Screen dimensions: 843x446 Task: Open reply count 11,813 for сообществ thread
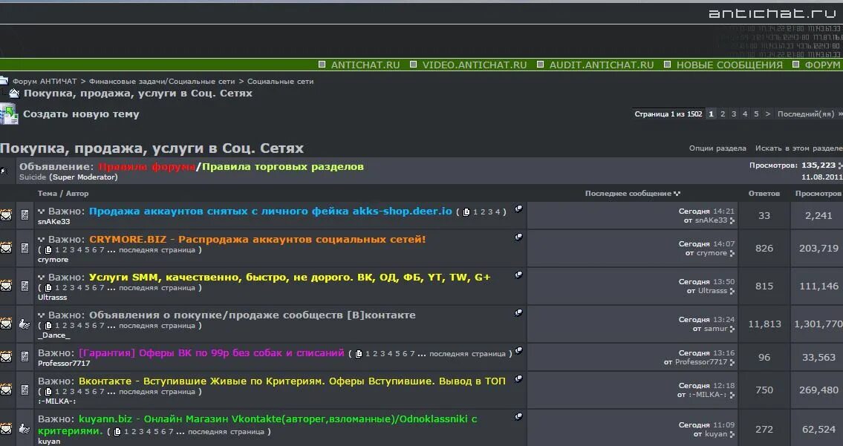pos(764,324)
